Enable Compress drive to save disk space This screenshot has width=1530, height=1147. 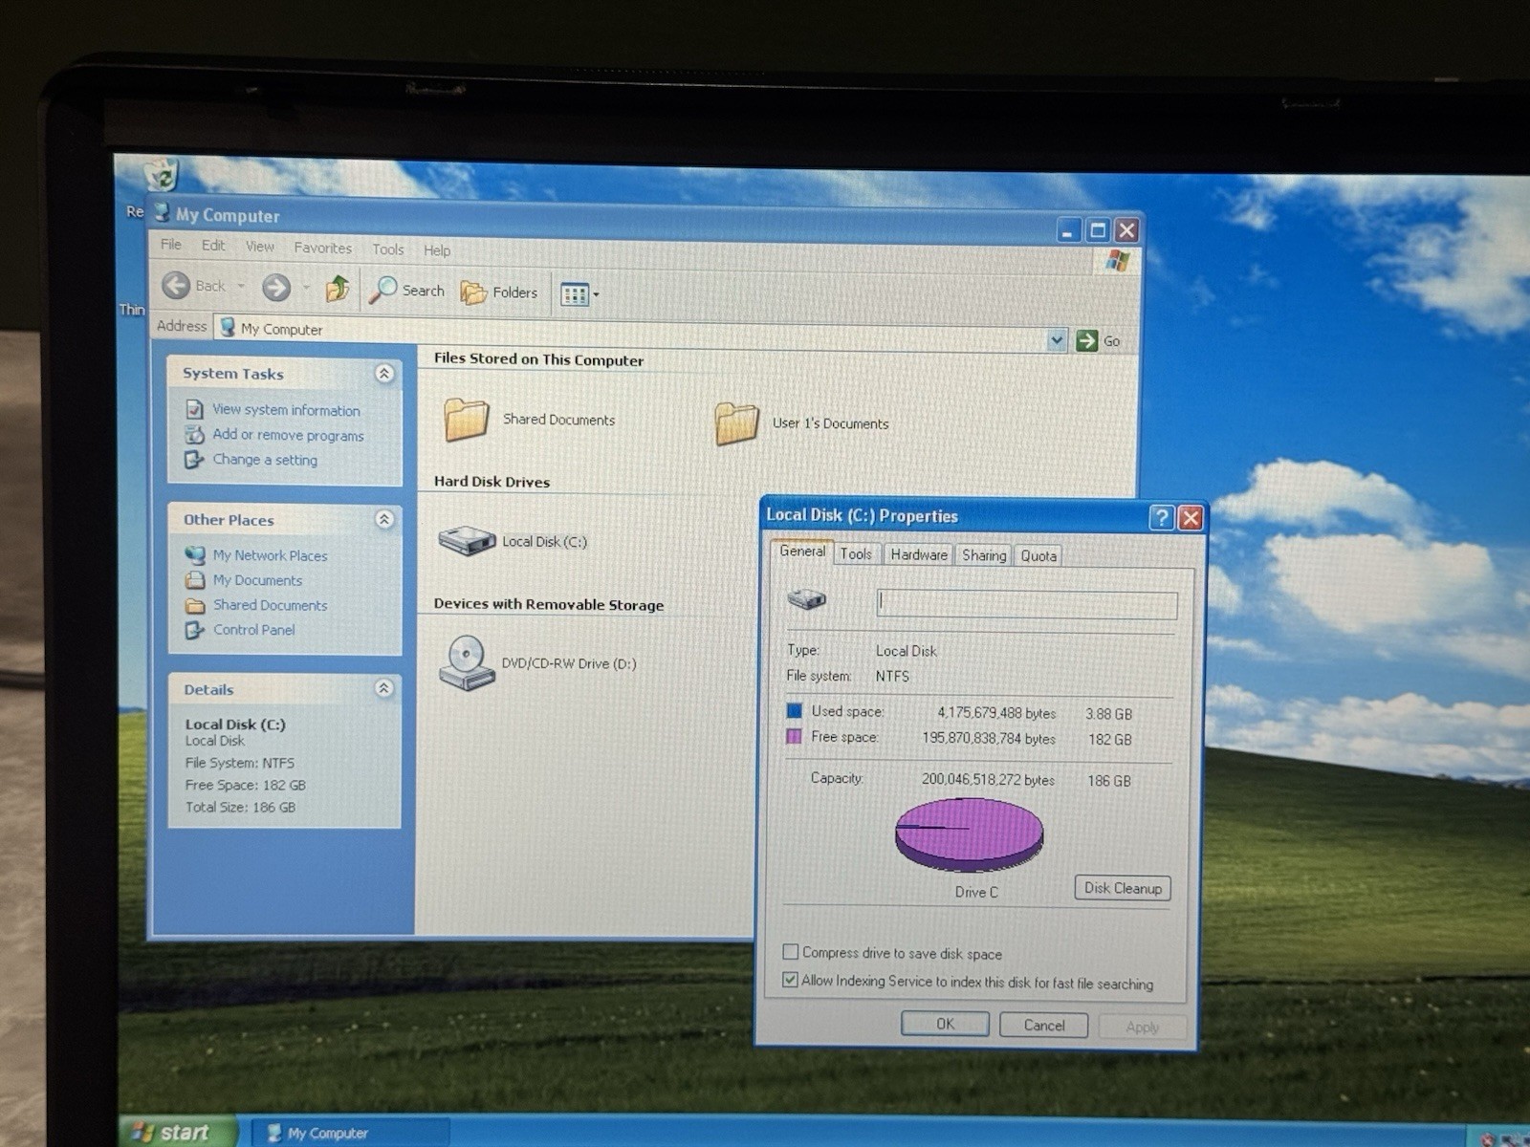[x=791, y=952]
